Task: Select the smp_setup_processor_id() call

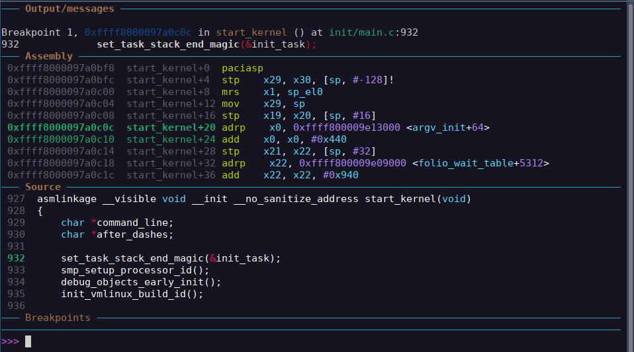Action: coord(135,270)
